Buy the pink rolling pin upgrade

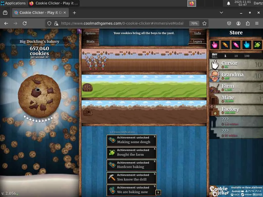point(236,45)
